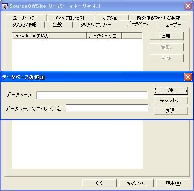Open the ユーザー キー tab

(26, 18)
